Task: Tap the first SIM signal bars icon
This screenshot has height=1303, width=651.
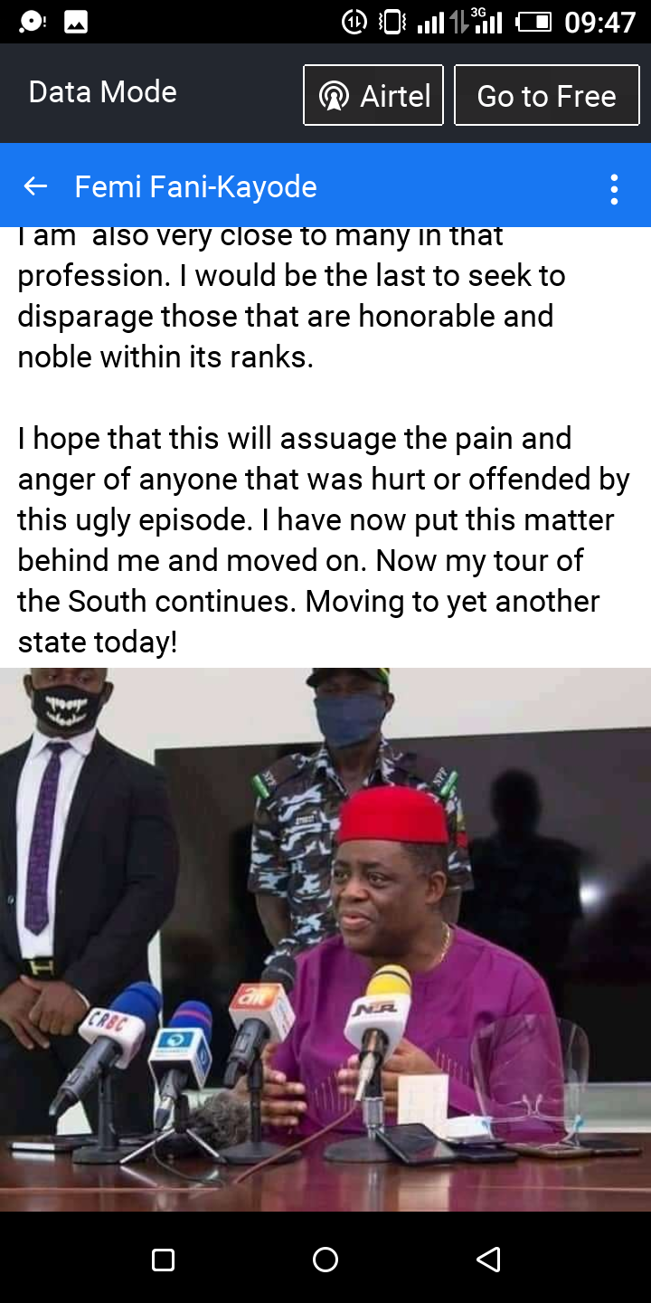Action: [x=430, y=22]
